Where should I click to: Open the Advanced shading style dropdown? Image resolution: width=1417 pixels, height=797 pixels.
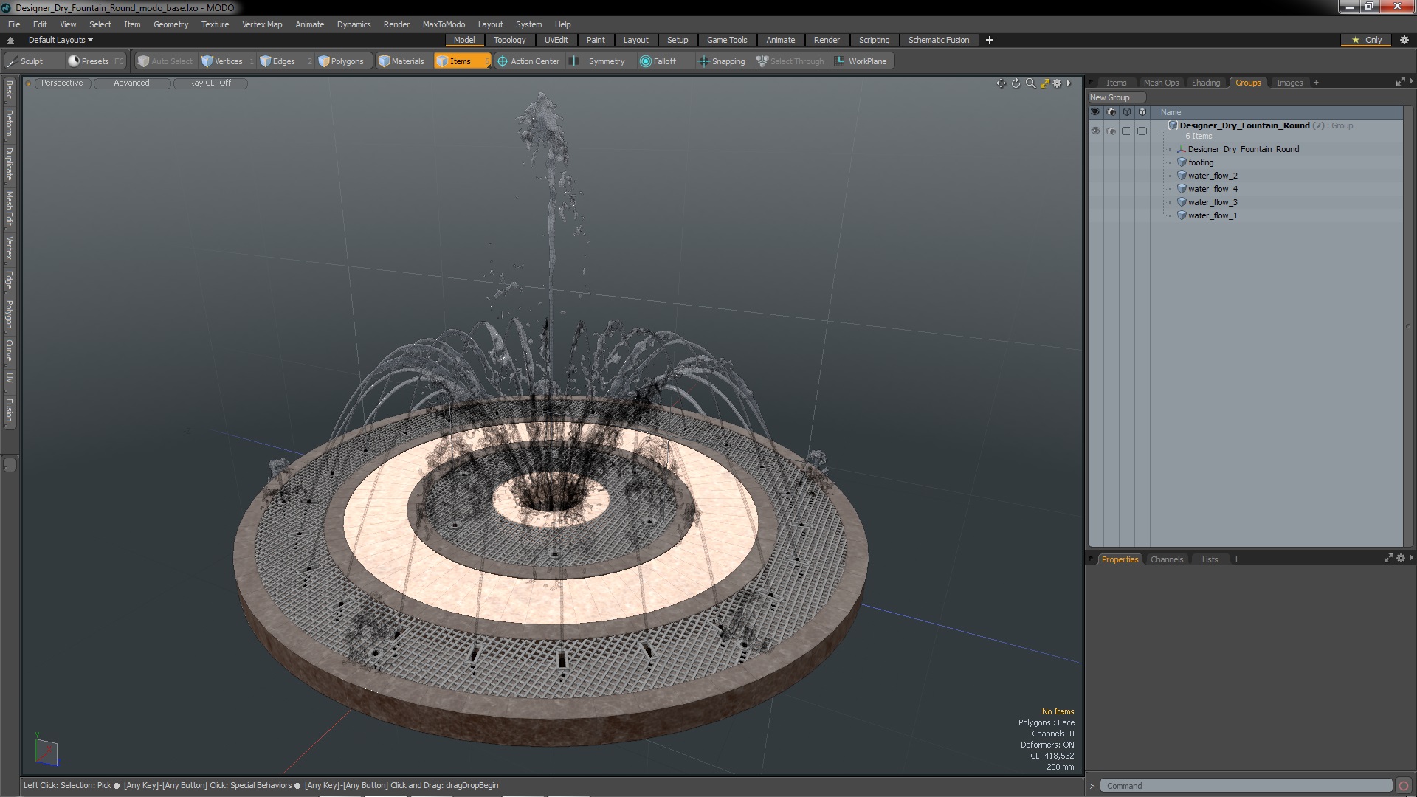pos(131,83)
